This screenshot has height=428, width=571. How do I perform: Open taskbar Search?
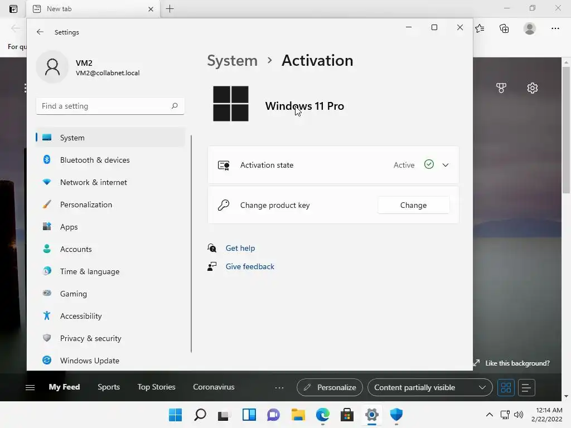click(x=200, y=415)
